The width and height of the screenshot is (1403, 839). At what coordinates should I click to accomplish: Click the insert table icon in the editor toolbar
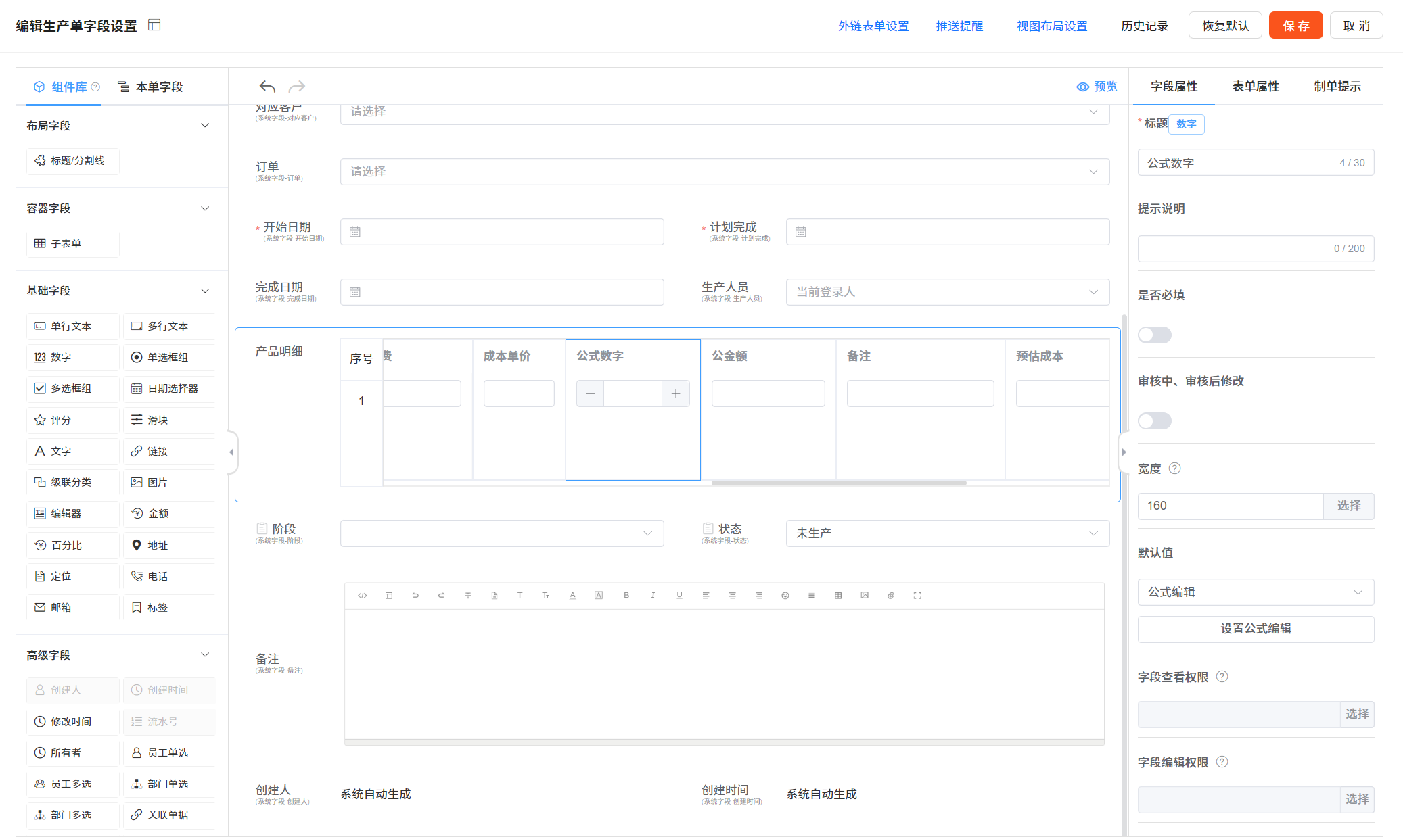click(x=838, y=596)
